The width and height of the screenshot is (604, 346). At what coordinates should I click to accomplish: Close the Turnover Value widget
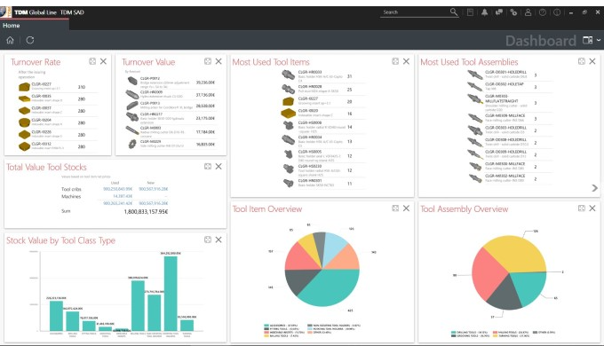219,61
